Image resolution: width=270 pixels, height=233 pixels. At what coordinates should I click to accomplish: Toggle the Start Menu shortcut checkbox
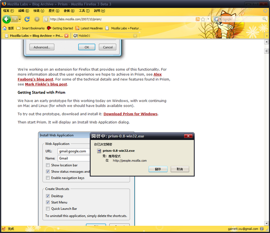(x=48, y=202)
